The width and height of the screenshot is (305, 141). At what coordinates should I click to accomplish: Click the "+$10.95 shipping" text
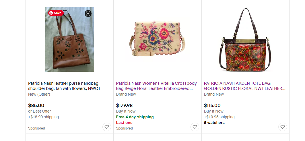[219, 117]
